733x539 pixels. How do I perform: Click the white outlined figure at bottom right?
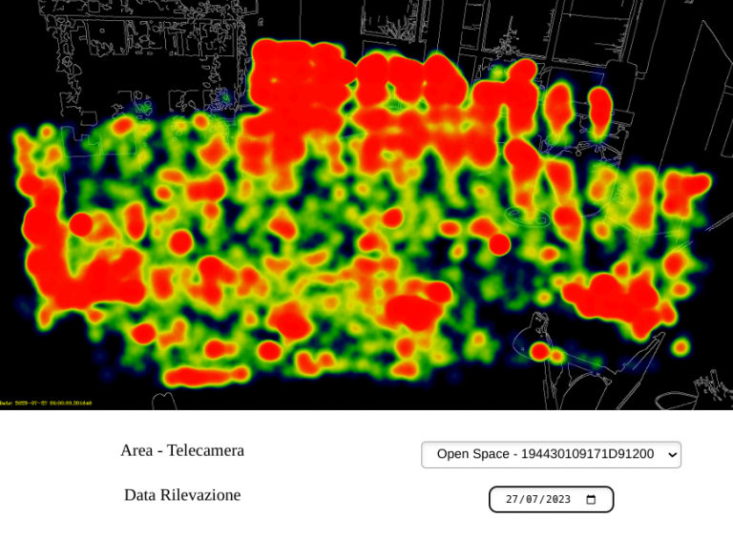(536, 334)
